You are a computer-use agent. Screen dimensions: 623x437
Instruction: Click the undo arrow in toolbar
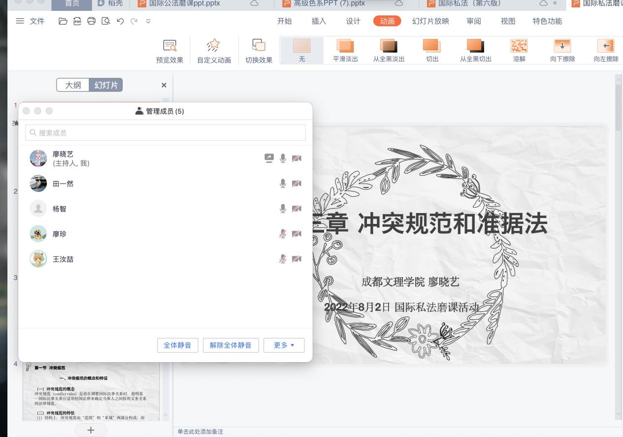[x=121, y=21]
